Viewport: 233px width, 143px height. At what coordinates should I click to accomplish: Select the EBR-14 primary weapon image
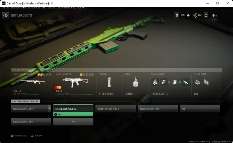click(32, 82)
